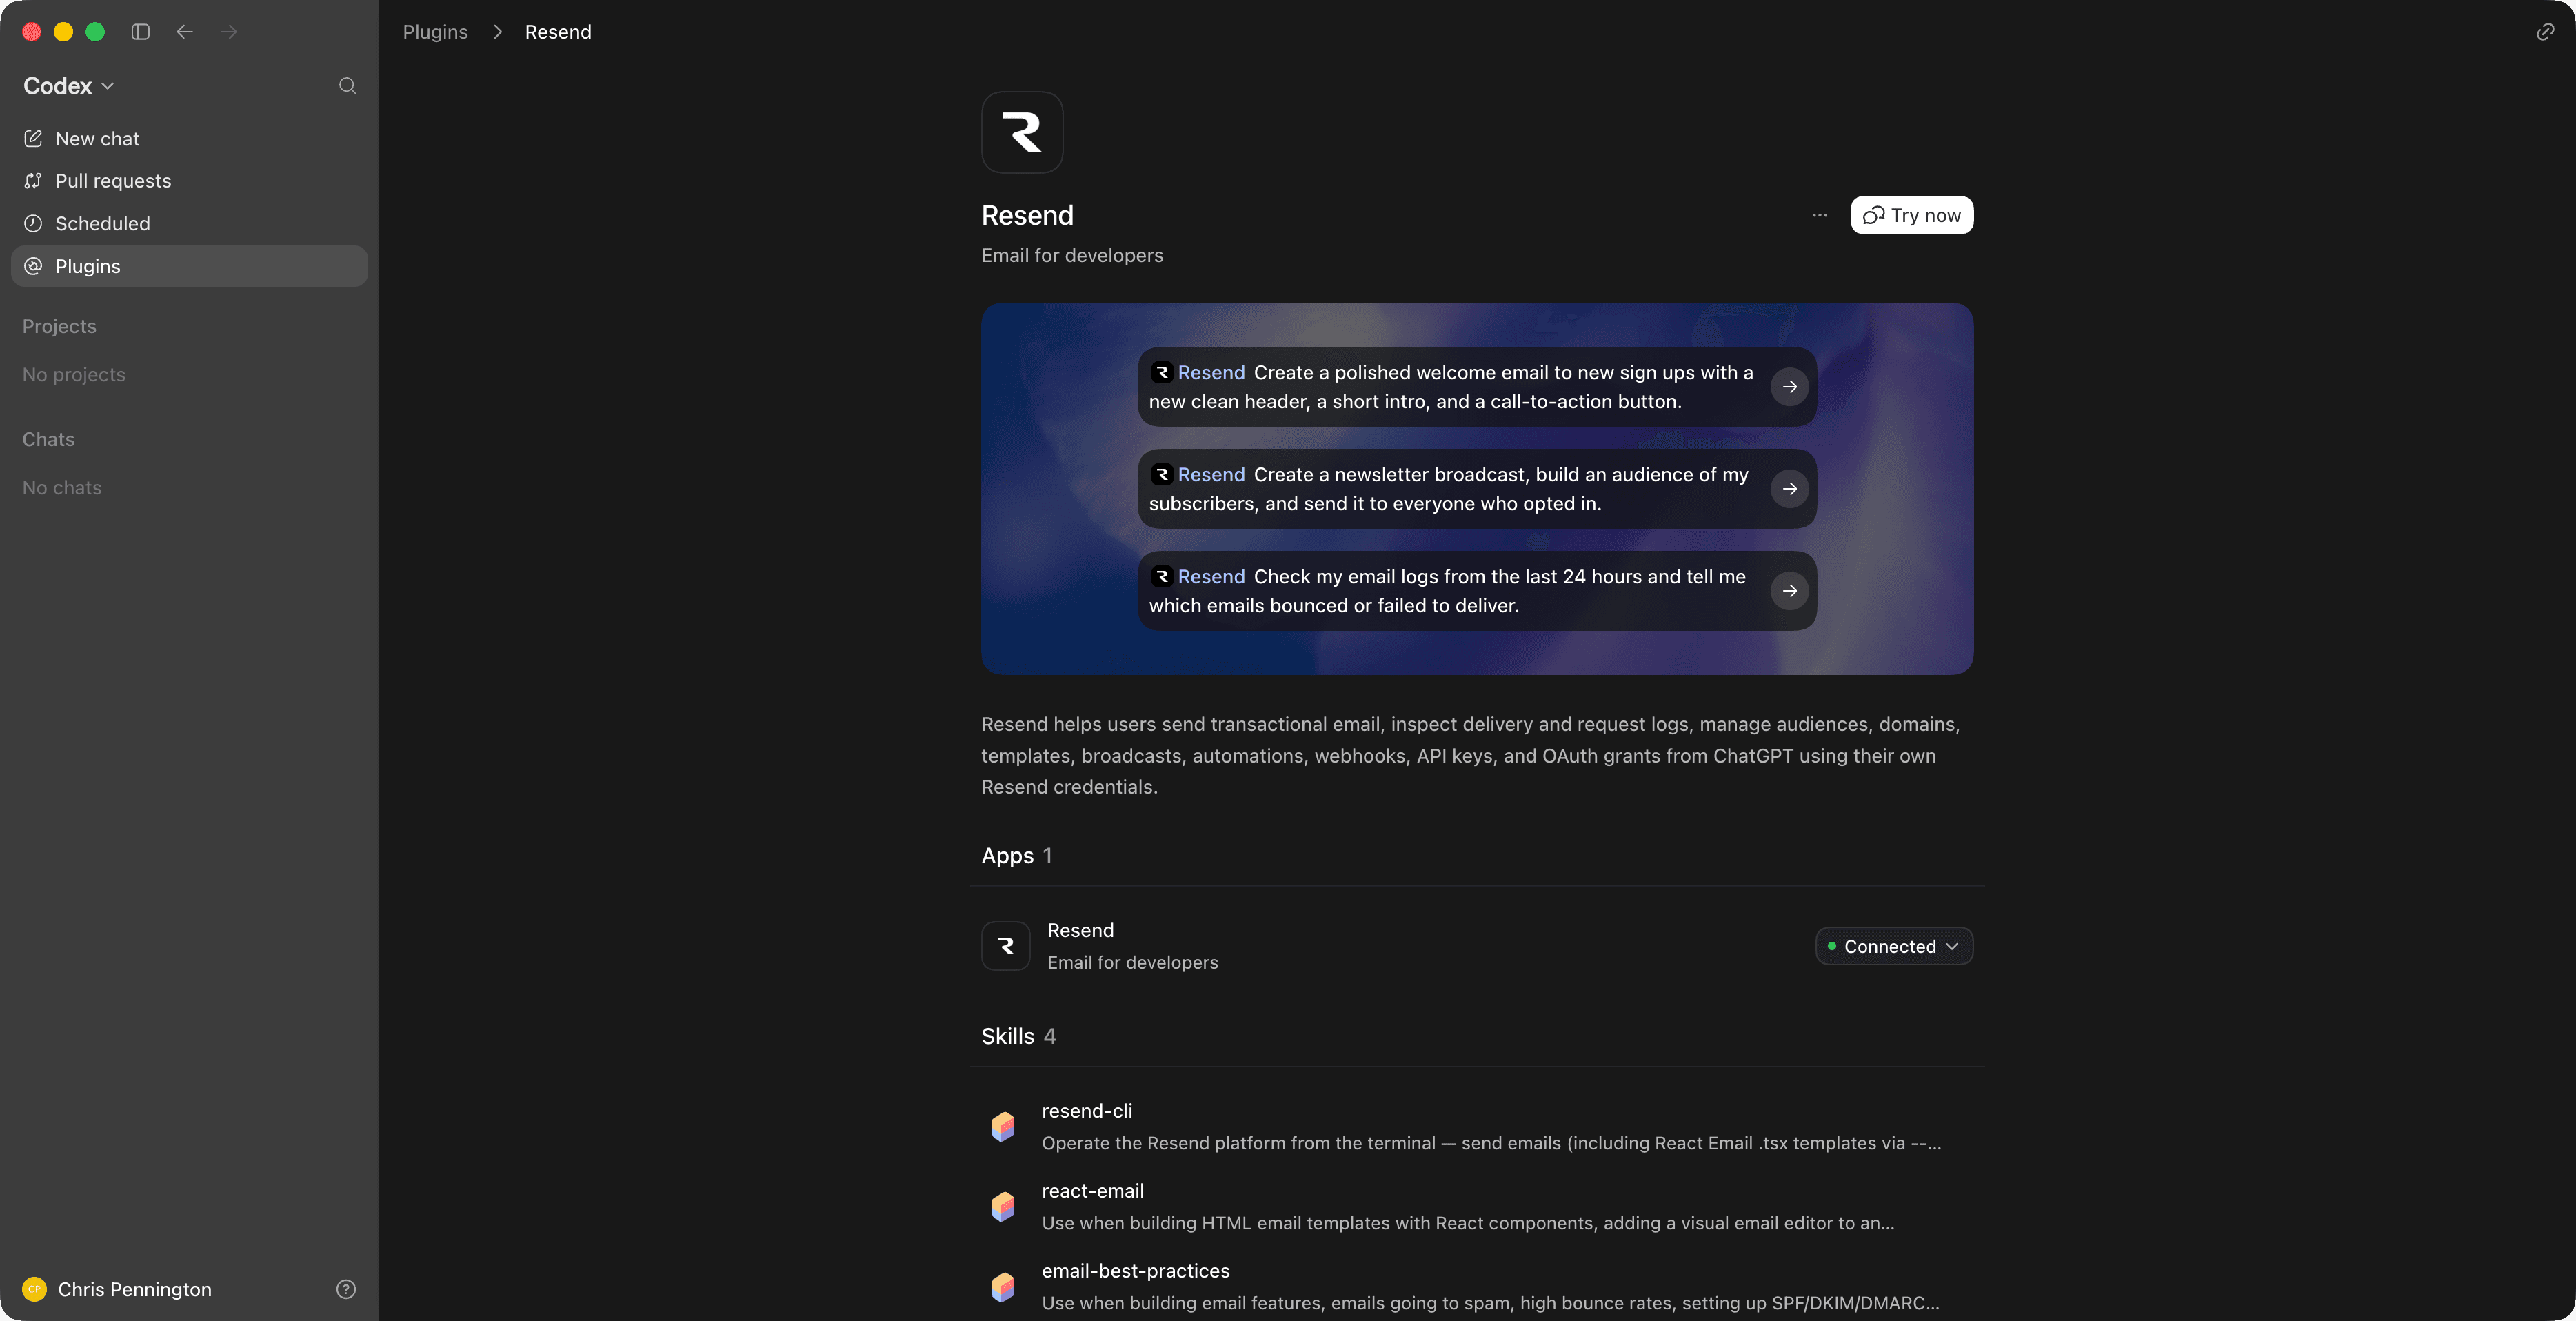Open the three-dot more options menu
Screen dimensions: 2576x1321
pos(1820,215)
